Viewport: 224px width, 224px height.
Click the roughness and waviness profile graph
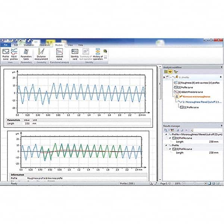pyautogui.click(x=81, y=152)
